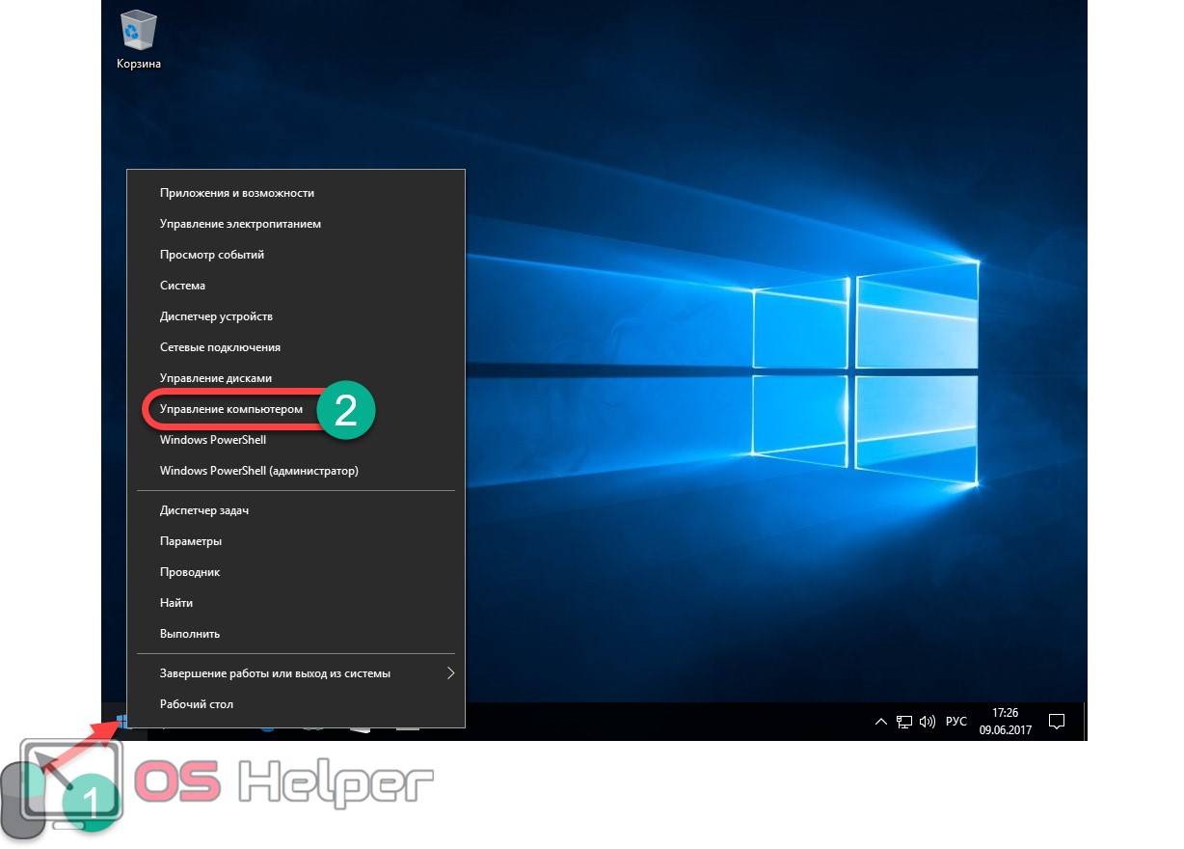Launch Windows PowerShell without administrator rights

[297, 440]
